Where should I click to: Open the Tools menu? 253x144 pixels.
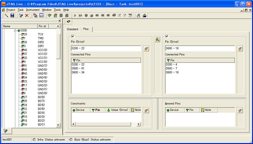click(57, 10)
